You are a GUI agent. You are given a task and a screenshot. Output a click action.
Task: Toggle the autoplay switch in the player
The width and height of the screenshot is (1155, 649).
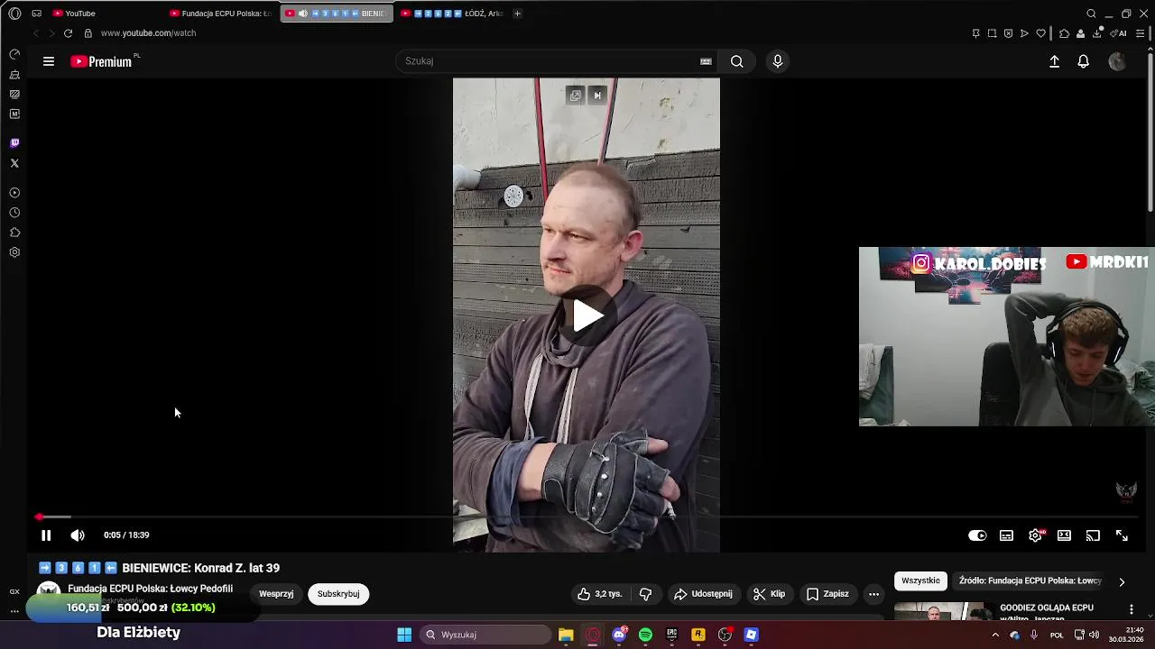click(977, 535)
